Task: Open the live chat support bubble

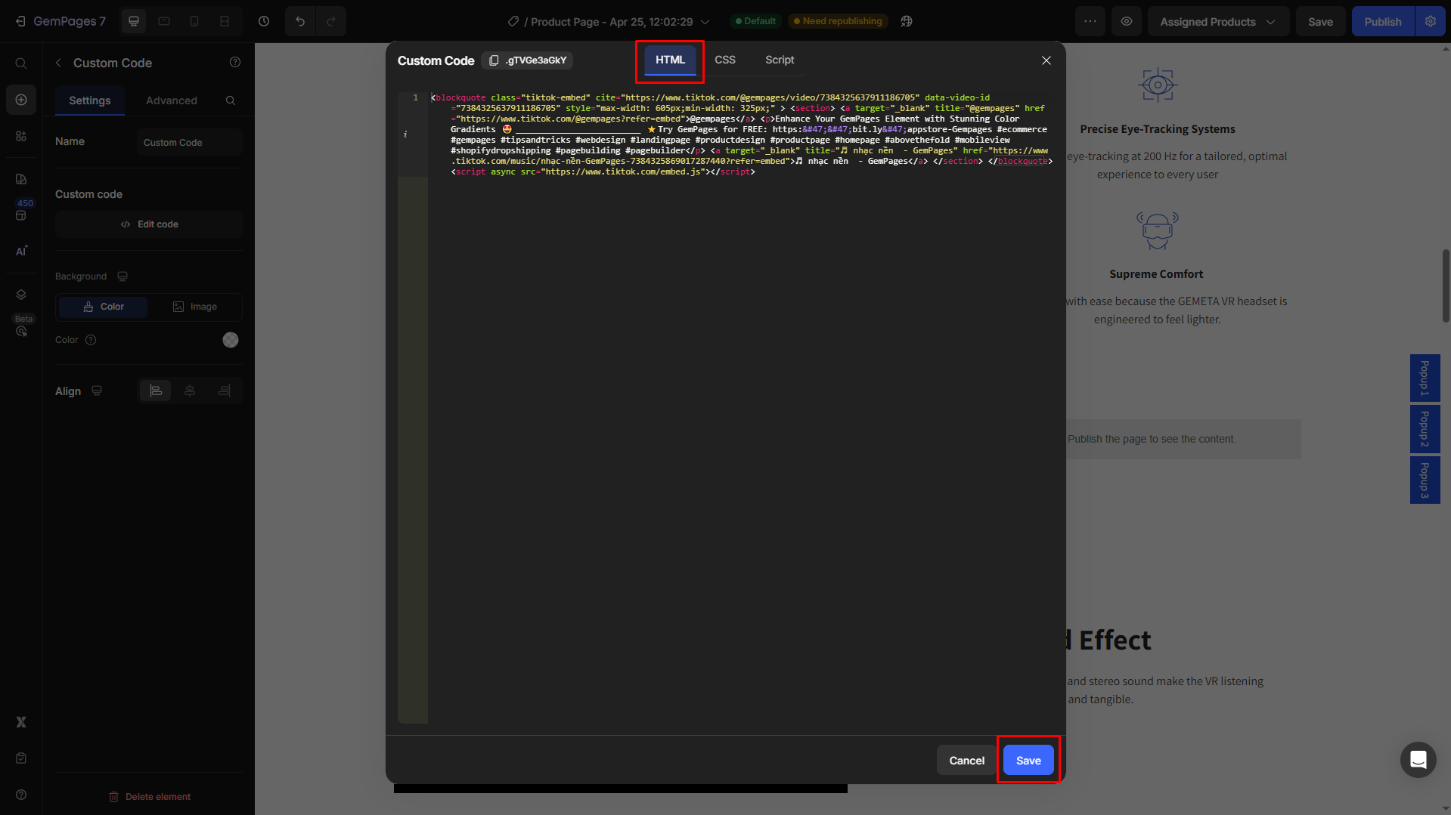Action: pos(1418,760)
